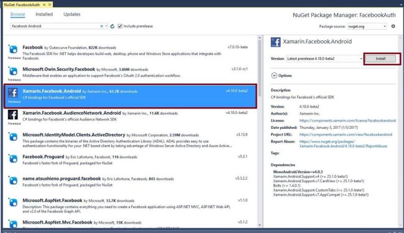Screen dimensions: 404x233
Task: Select Microsoft.IdentityModel.Clients.ActiveDirectory package row
Action: (130, 139)
